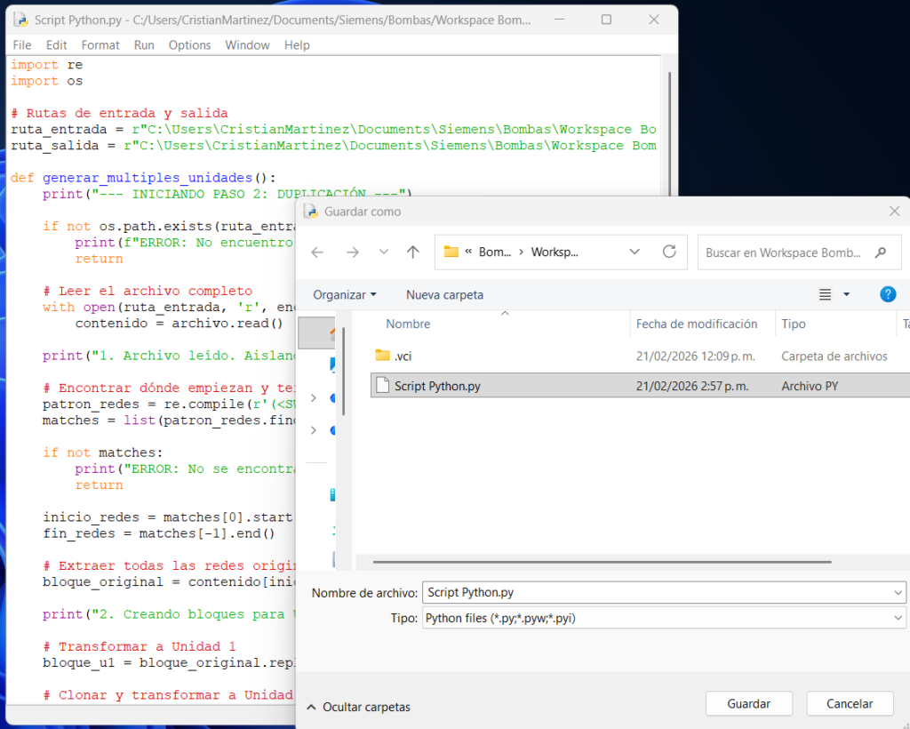Open the Tipo file type combo box
This screenshot has width=910, height=729.
tap(663, 618)
